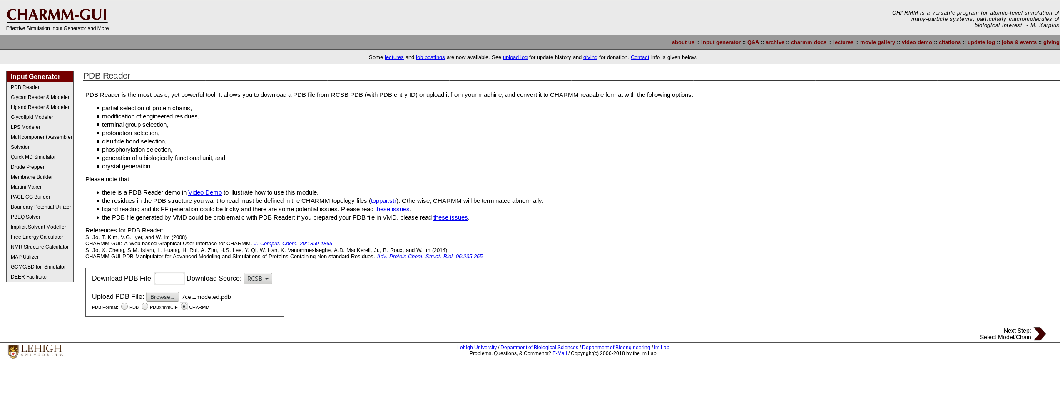
Task: Open Implicit Solvent Modeller
Action: [x=38, y=227]
